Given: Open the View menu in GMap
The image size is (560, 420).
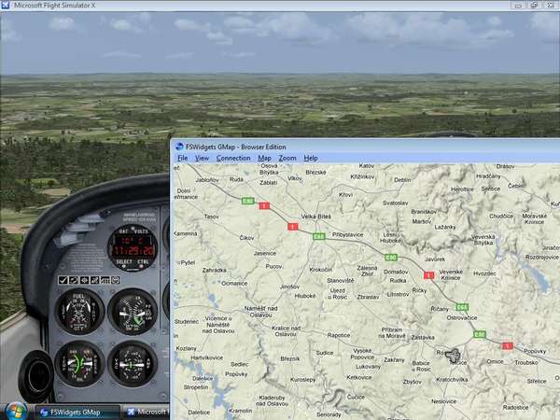Looking at the screenshot, I should pos(202,159).
